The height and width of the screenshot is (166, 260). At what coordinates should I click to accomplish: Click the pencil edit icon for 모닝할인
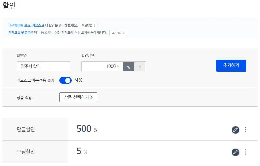pos(235,152)
